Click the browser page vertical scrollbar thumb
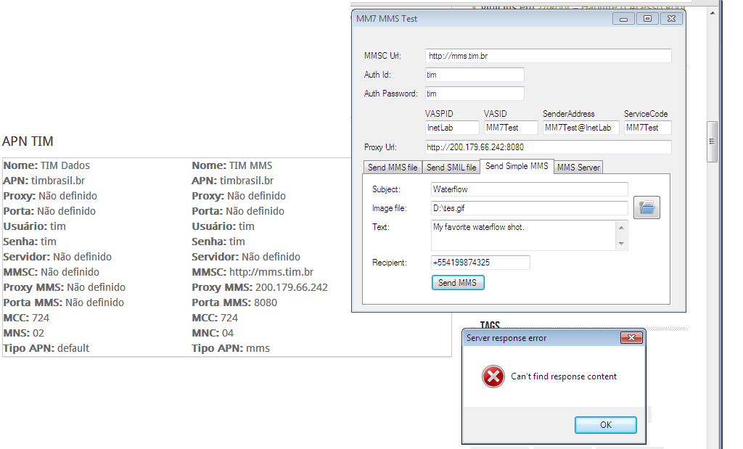Image resolution: width=743 pixels, height=449 pixels. point(712,141)
